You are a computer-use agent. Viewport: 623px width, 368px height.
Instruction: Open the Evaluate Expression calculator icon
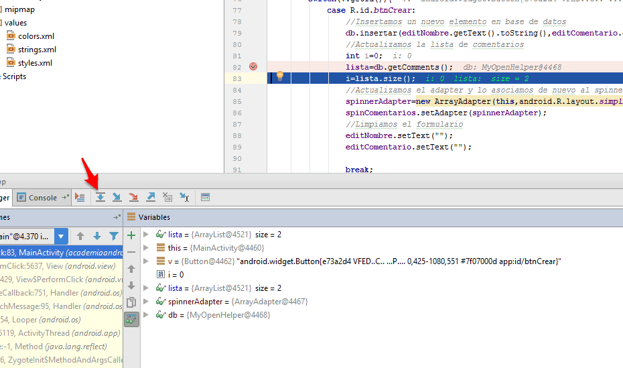click(x=205, y=197)
